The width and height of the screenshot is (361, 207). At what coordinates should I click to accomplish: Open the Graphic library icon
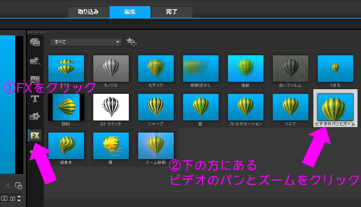(x=35, y=117)
